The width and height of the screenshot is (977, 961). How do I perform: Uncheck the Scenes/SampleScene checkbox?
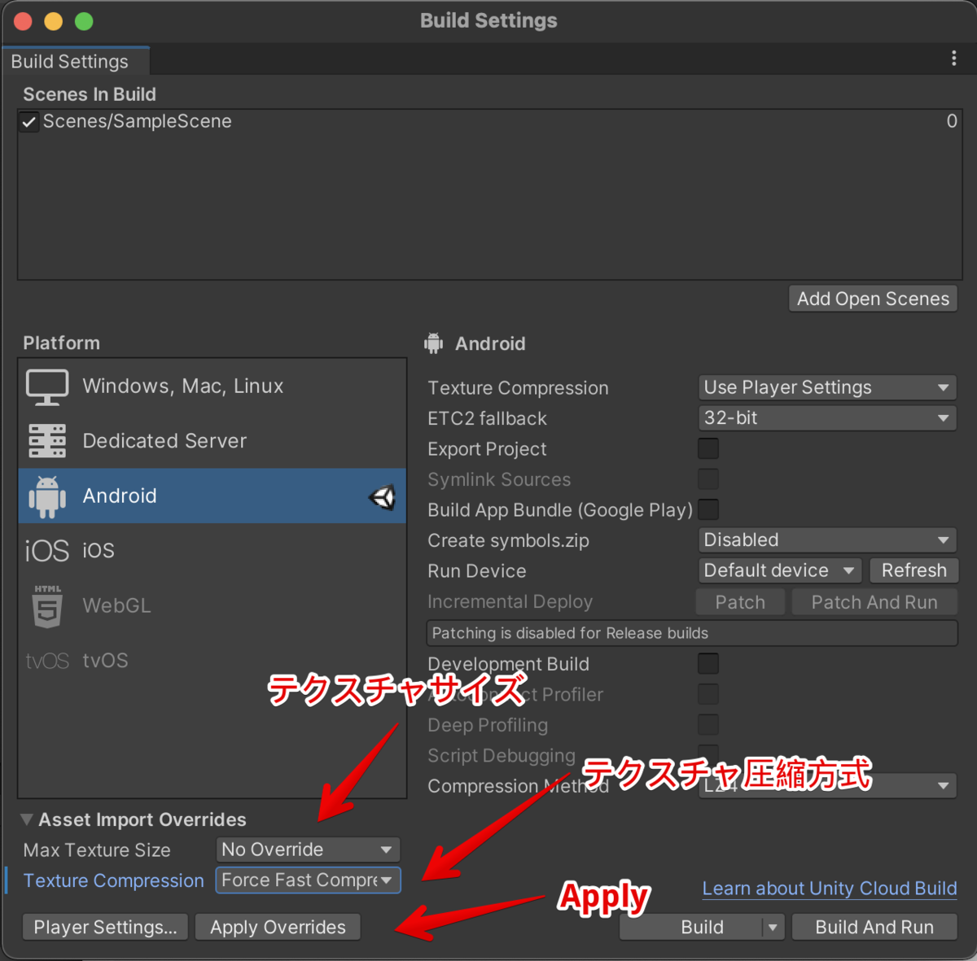point(29,122)
